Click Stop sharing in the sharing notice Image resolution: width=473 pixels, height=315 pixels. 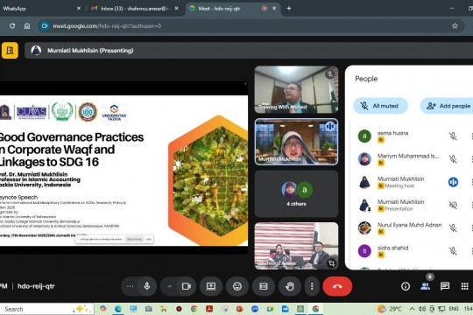coord(134,239)
